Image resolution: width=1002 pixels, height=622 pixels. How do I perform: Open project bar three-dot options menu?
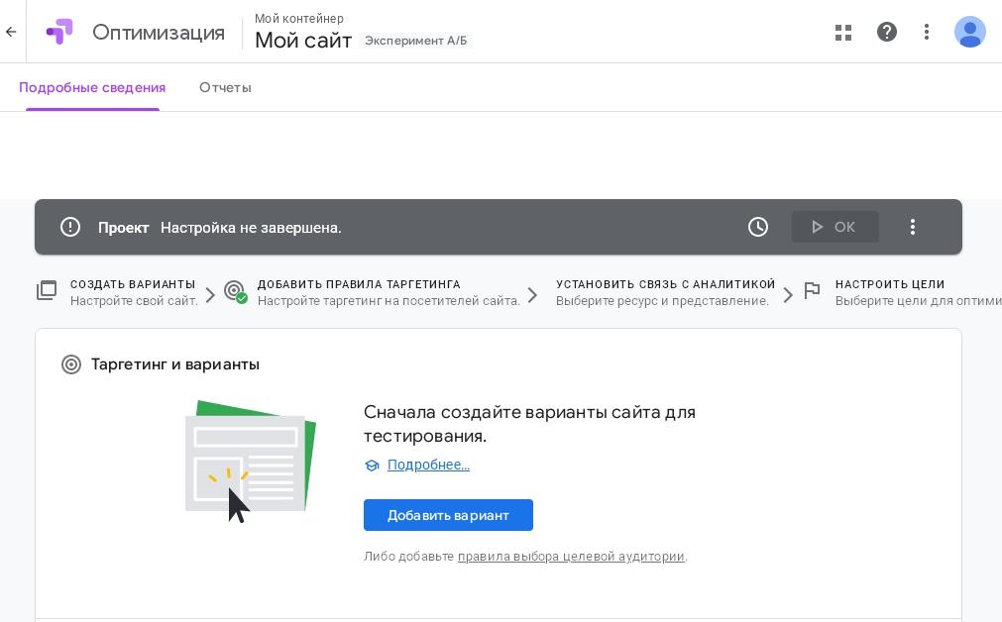pos(913,227)
